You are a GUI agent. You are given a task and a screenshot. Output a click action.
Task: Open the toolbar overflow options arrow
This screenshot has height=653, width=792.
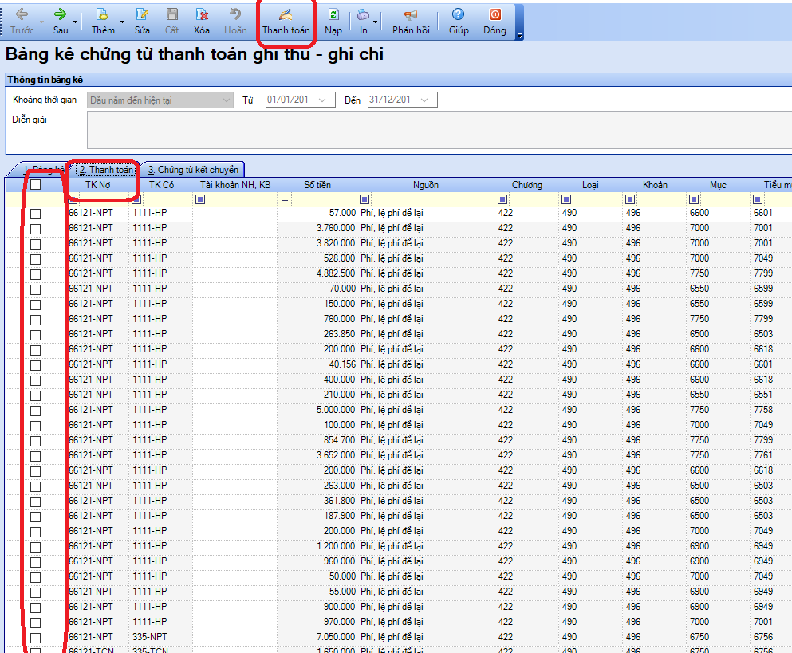click(520, 35)
